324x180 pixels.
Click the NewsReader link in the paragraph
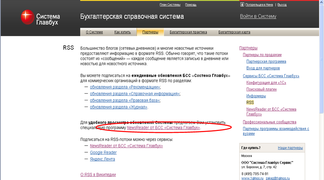tap(163, 128)
